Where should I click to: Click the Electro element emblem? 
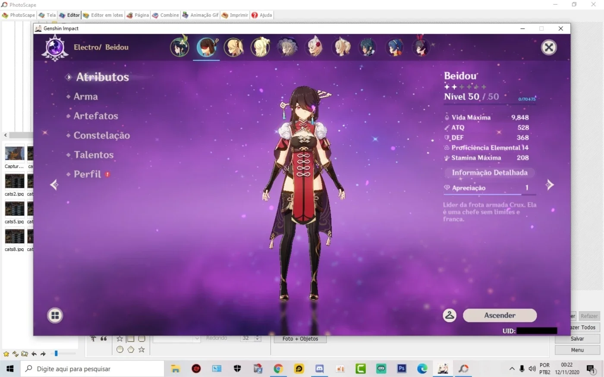55,47
